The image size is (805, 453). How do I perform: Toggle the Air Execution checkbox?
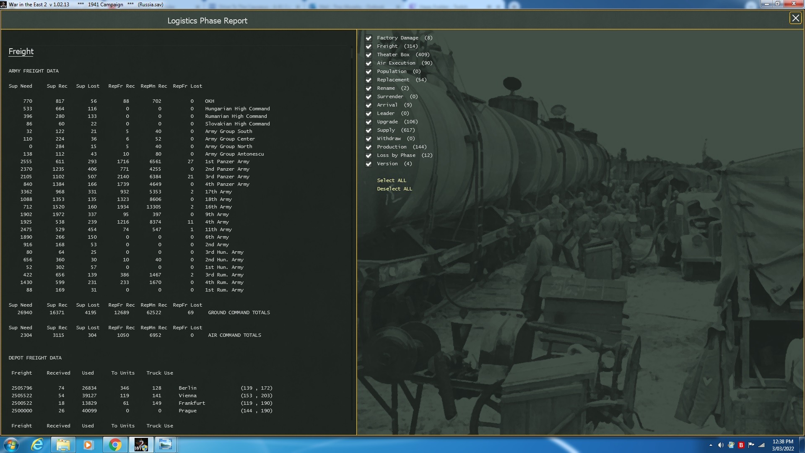(369, 63)
